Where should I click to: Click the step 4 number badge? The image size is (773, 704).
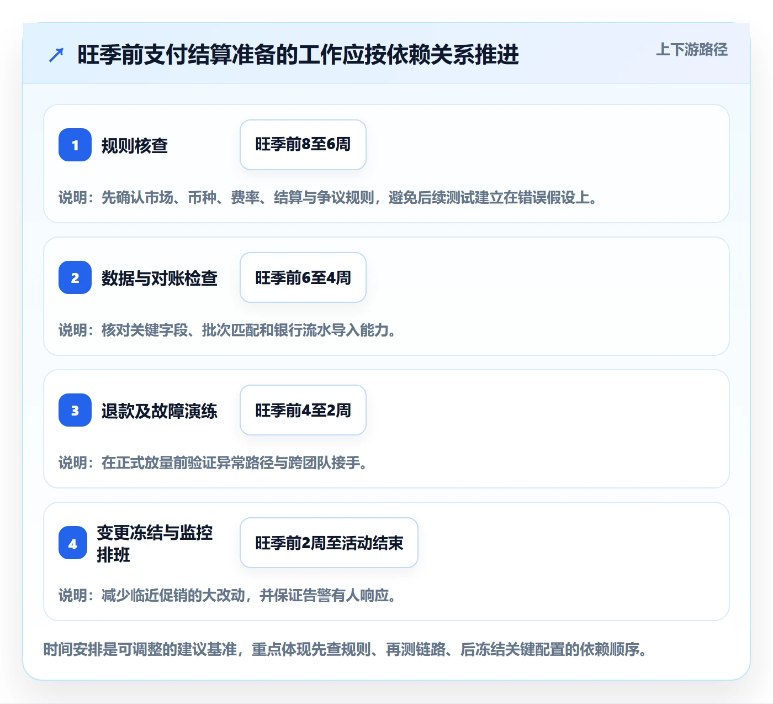point(73,543)
